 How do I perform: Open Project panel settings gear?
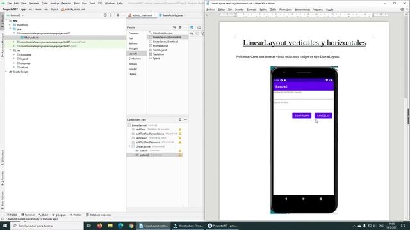tap(118, 15)
